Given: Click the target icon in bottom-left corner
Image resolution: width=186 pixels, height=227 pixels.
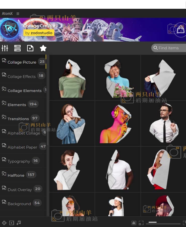Looking at the screenshot, I should pos(4,223).
